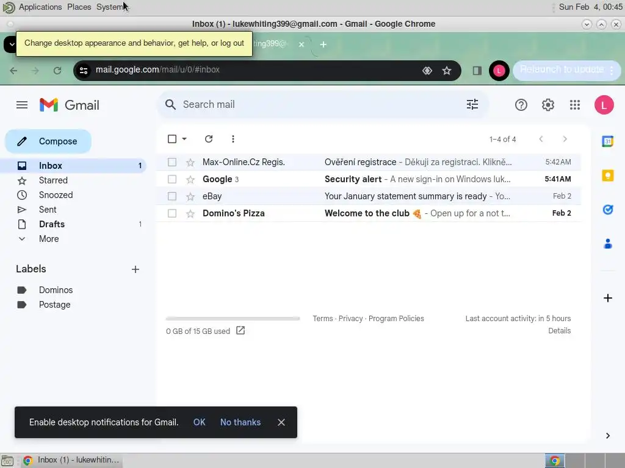
Task: Select the Max-Online.Cz email checkbox
Action: point(172,162)
